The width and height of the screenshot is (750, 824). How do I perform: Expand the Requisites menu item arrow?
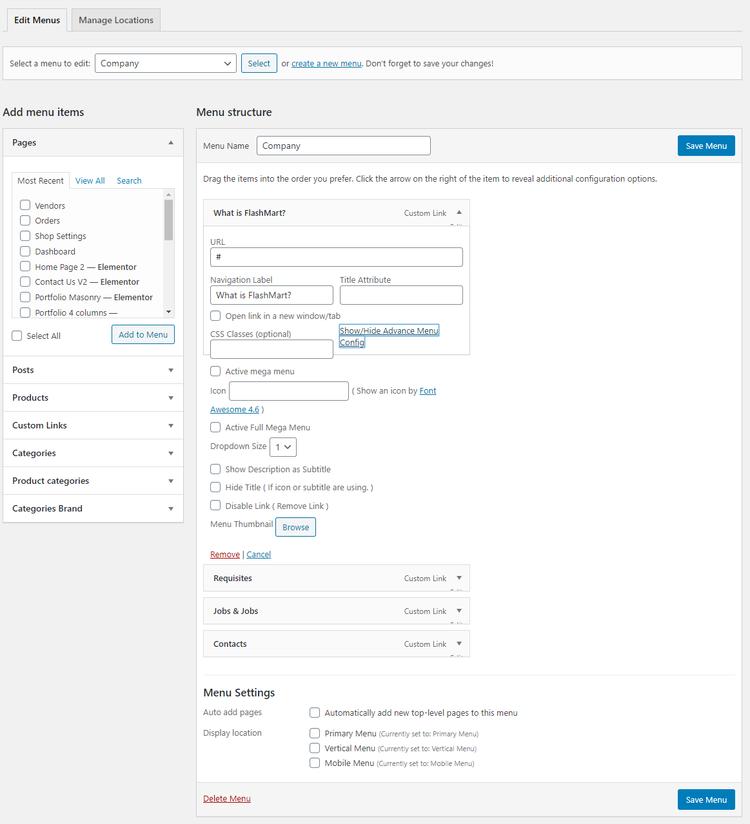[459, 578]
